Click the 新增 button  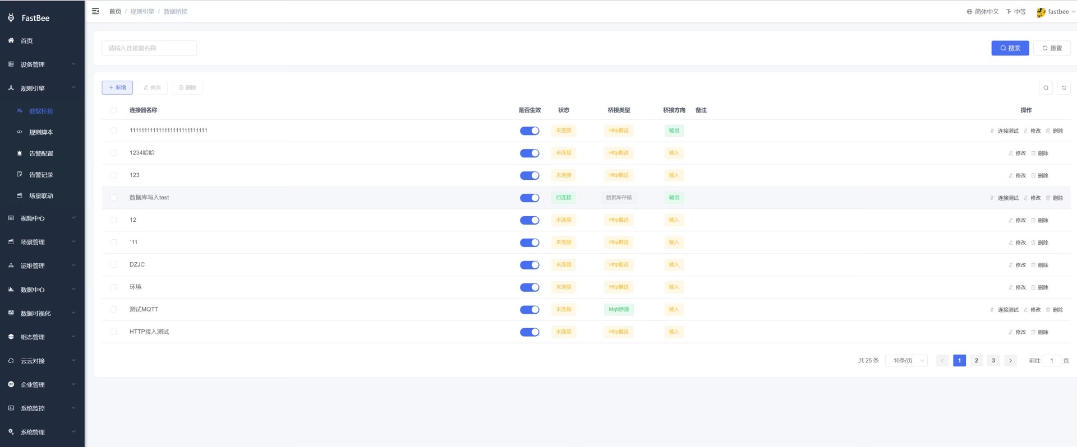[117, 87]
